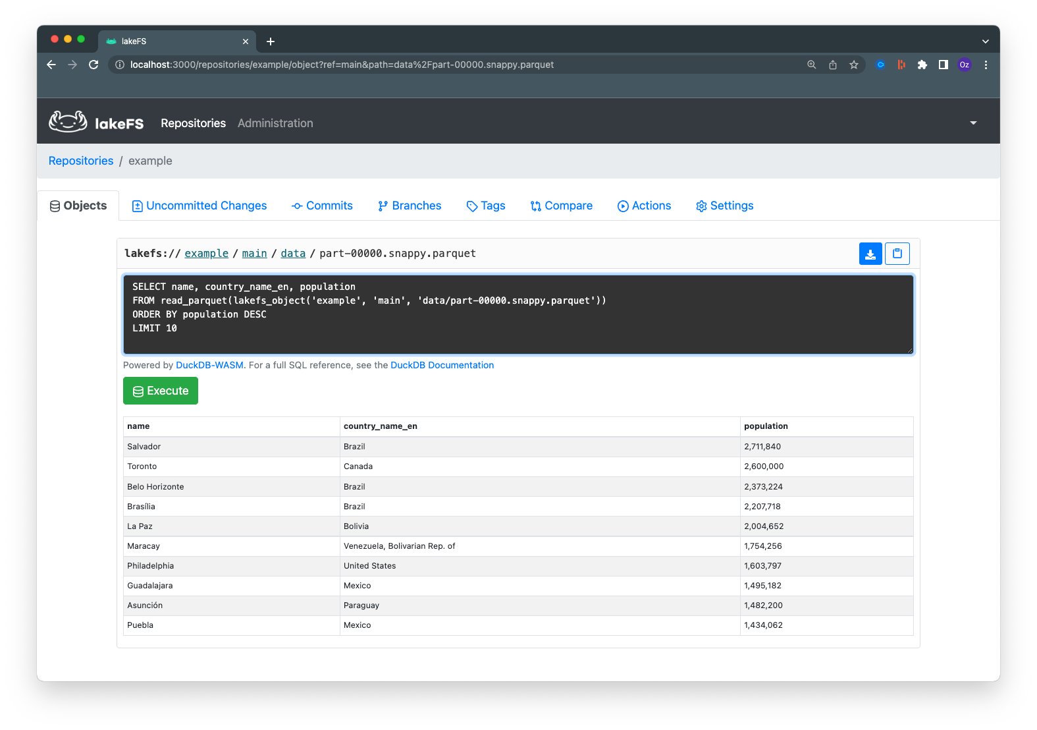This screenshot has width=1037, height=730.
Task: Click the Bolivia country cell
Action: pyautogui.click(x=540, y=526)
